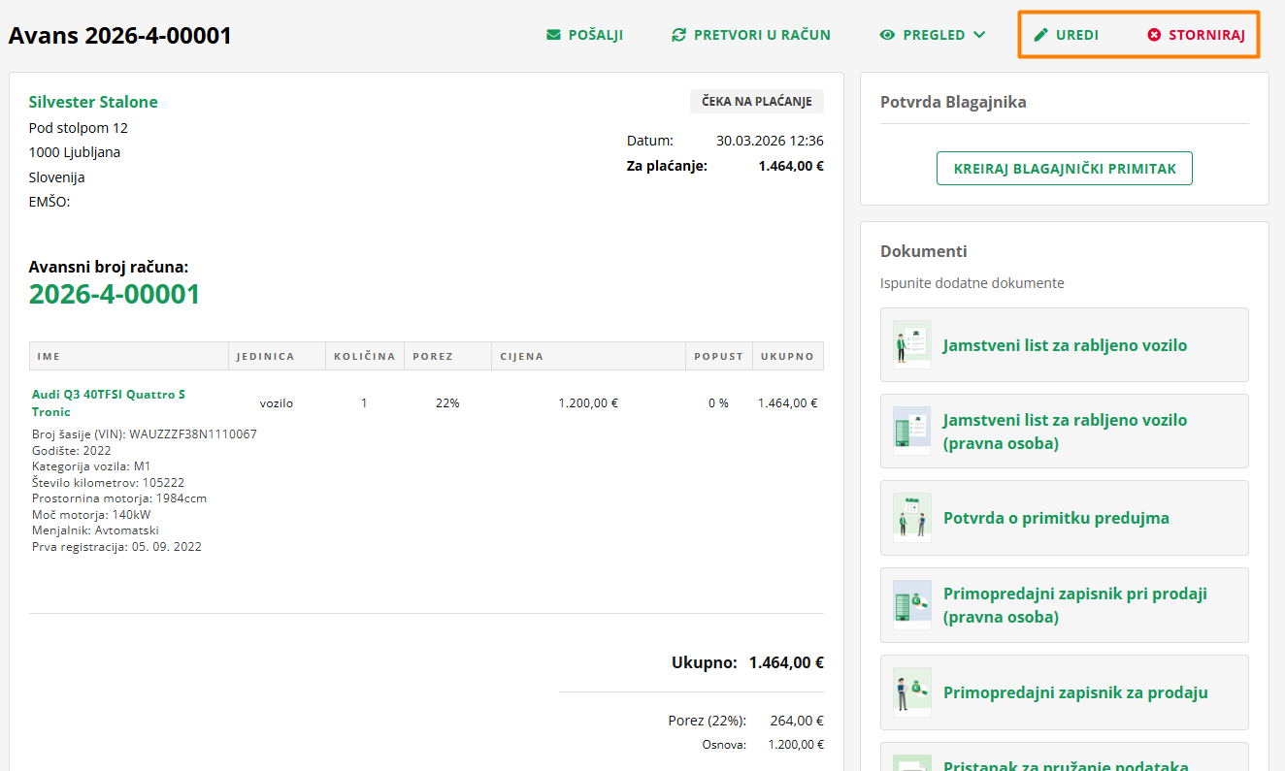The image size is (1285, 771).
Task: Open the Pristanak za pružanje podataka document
Action: pyautogui.click(x=1065, y=757)
